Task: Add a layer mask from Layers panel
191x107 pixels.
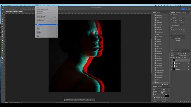Action: tap(181, 102)
